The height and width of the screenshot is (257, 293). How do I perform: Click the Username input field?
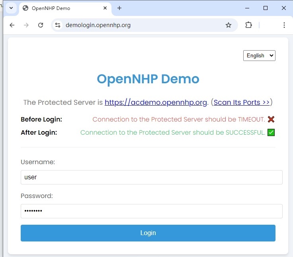click(x=152, y=177)
